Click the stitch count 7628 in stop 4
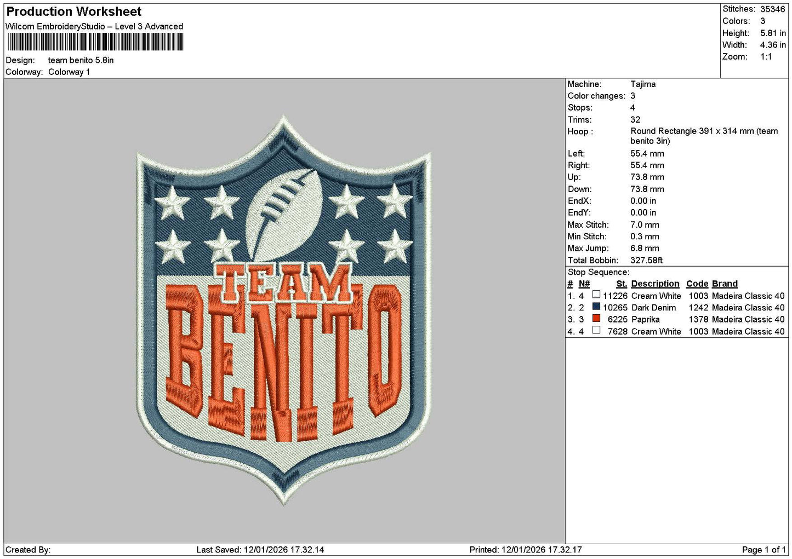The width and height of the screenshot is (792, 559). coord(617,332)
